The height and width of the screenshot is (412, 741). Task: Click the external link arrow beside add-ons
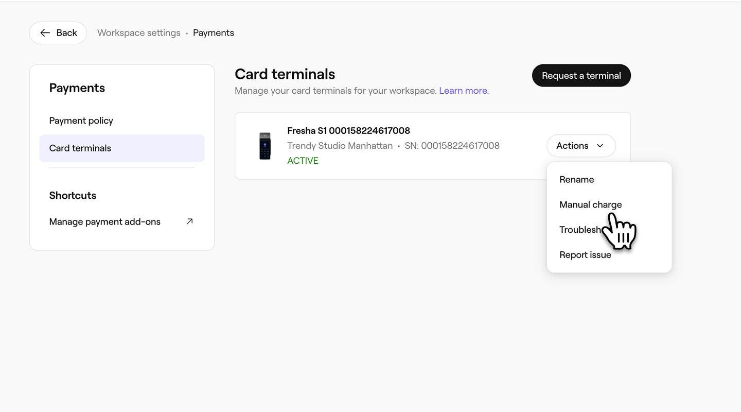(189, 221)
